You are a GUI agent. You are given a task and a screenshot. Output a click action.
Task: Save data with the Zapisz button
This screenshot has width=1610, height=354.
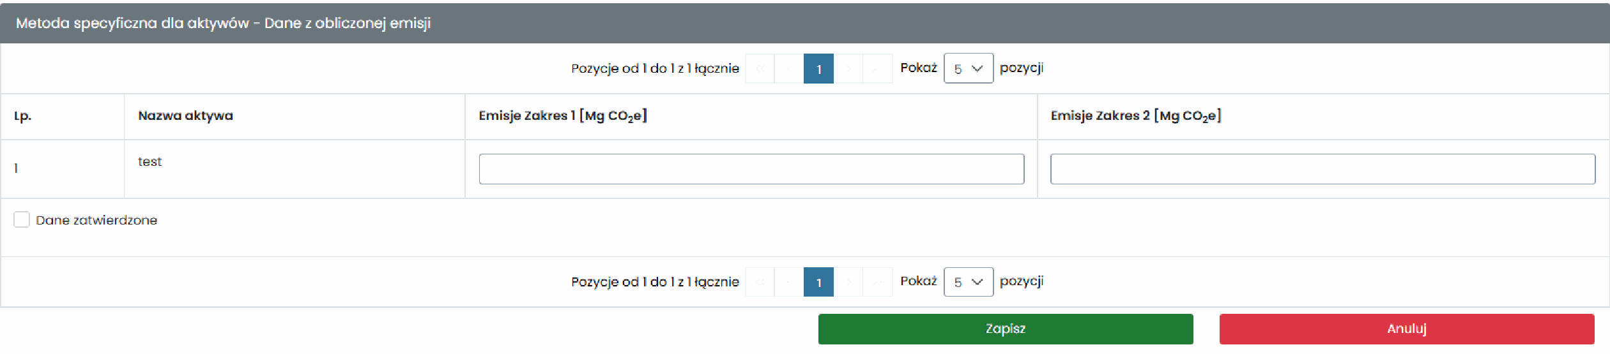(1006, 329)
